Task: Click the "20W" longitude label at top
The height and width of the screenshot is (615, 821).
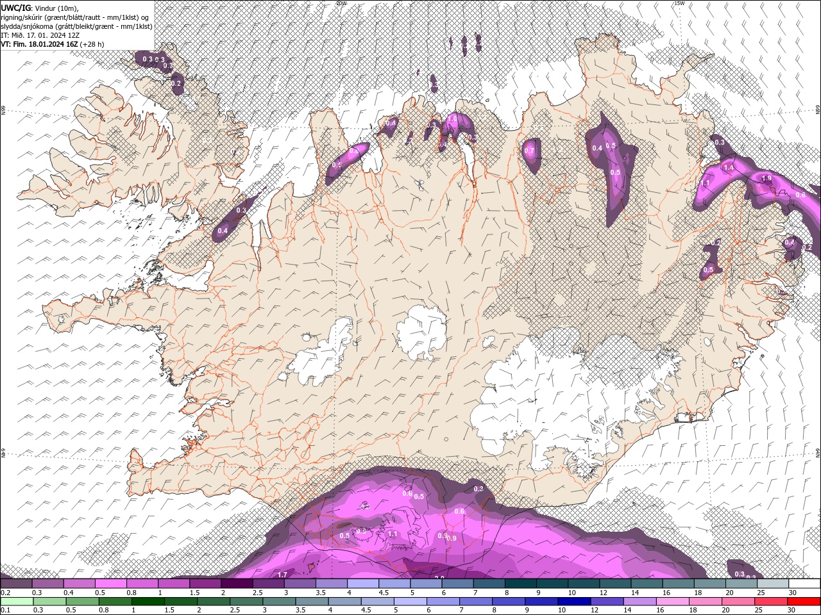Action: pyautogui.click(x=341, y=3)
